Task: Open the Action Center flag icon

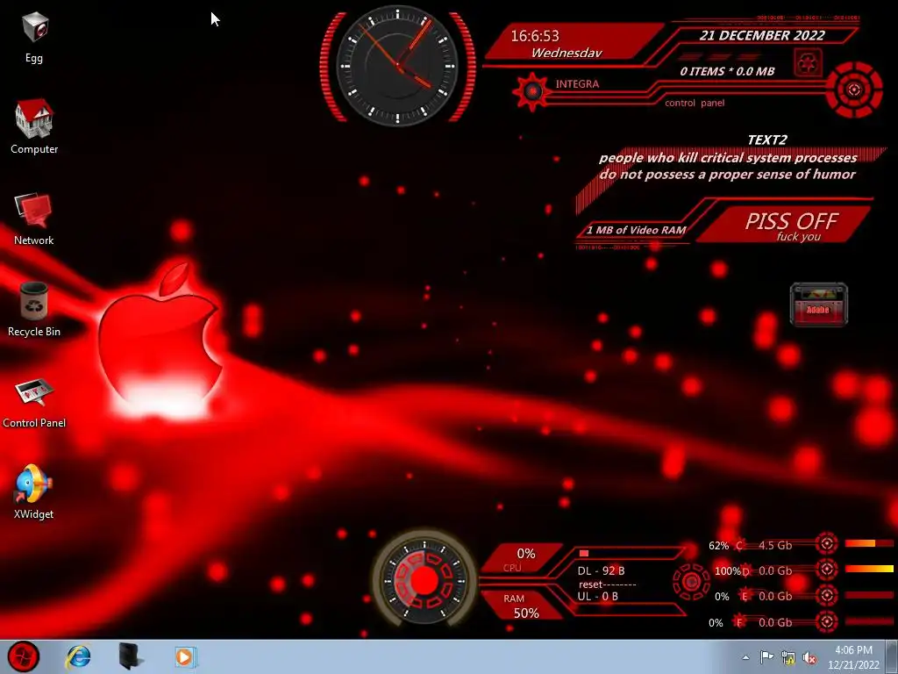Action: [x=766, y=657]
